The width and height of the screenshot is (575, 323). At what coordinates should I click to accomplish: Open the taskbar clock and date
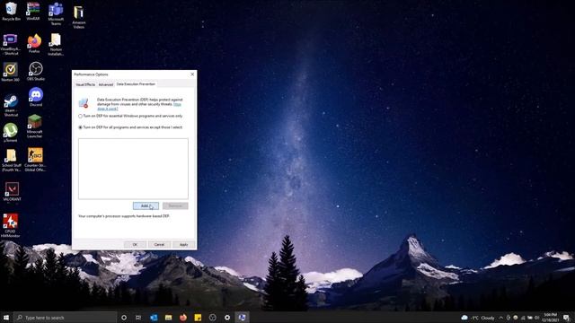[550, 318]
